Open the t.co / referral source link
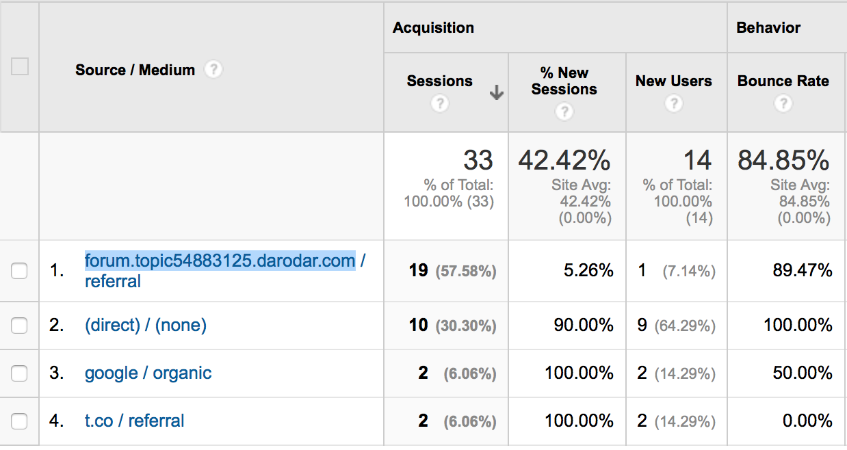 (134, 421)
